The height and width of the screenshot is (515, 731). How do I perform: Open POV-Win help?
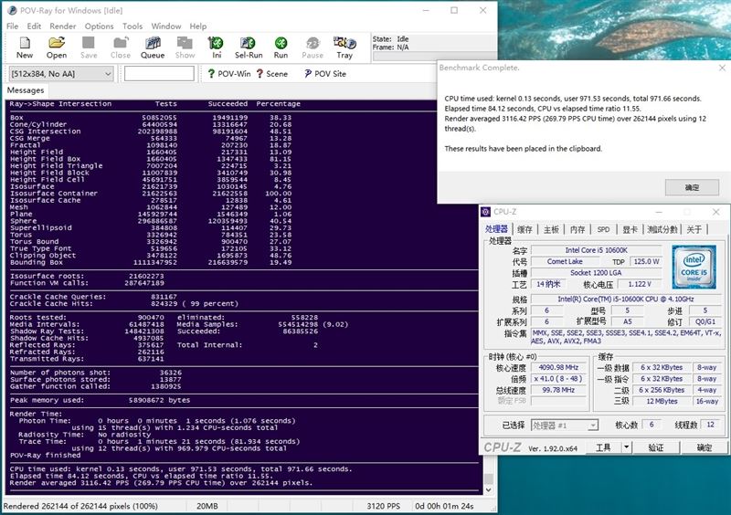229,74
